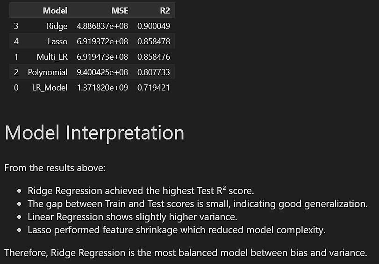
Task: Click the R2 value 0.719421
Action: [x=153, y=88]
